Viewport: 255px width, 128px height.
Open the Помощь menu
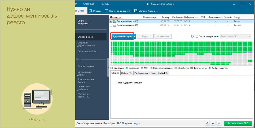pyautogui.click(x=104, y=4)
